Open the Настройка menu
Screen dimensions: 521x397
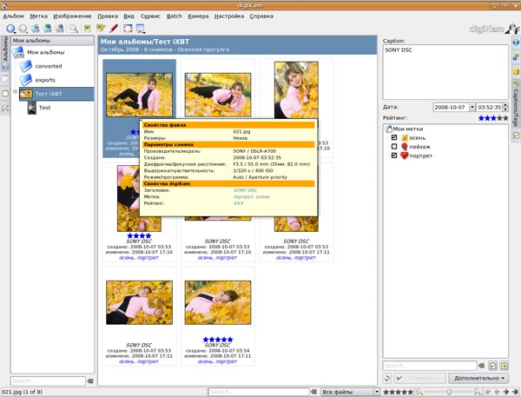[x=229, y=16]
